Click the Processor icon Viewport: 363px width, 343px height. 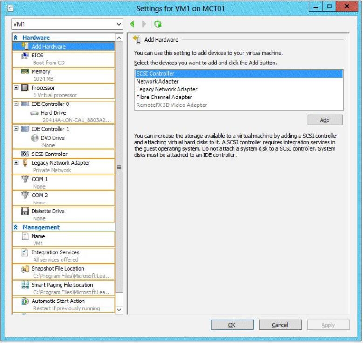tap(25, 88)
